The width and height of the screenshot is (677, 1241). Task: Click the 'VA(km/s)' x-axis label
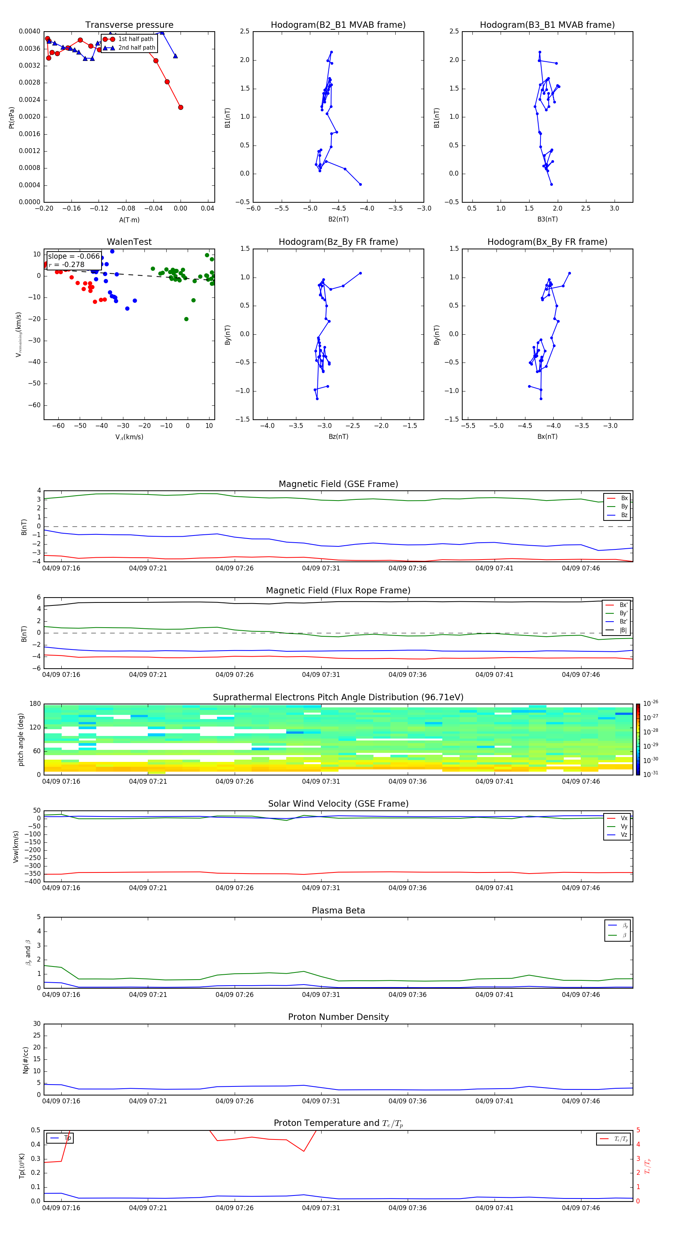129,437
